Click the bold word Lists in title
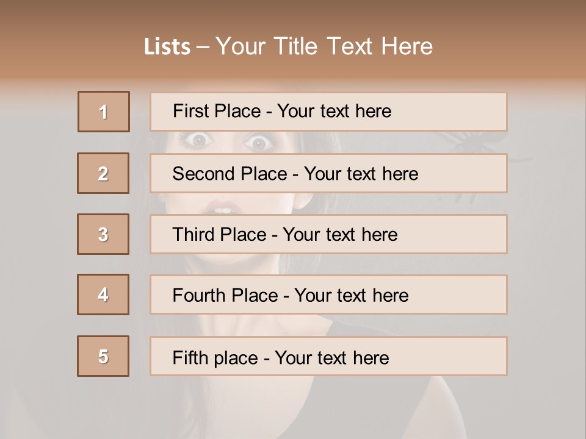The height and width of the screenshot is (439, 586). click(x=167, y=47)
